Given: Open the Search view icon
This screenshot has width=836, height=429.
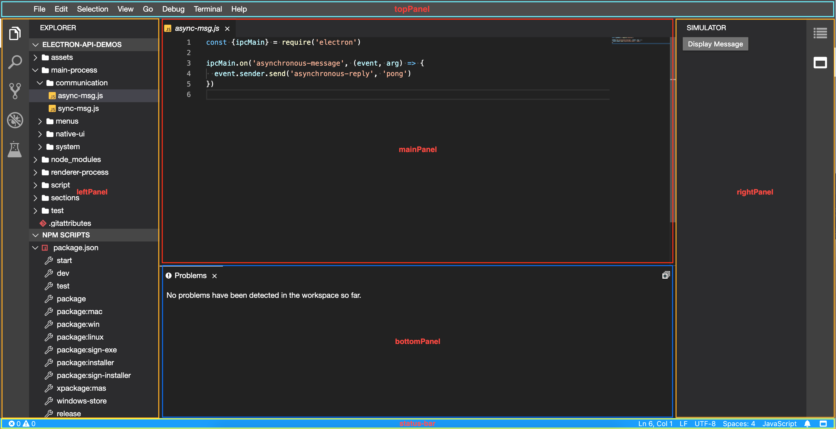Looking at the screenshot, I should [15, 62].
